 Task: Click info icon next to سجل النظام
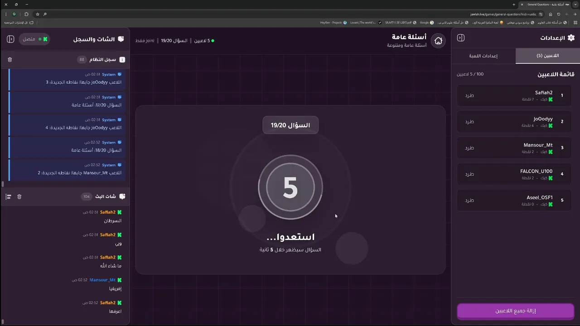(122, 59)
